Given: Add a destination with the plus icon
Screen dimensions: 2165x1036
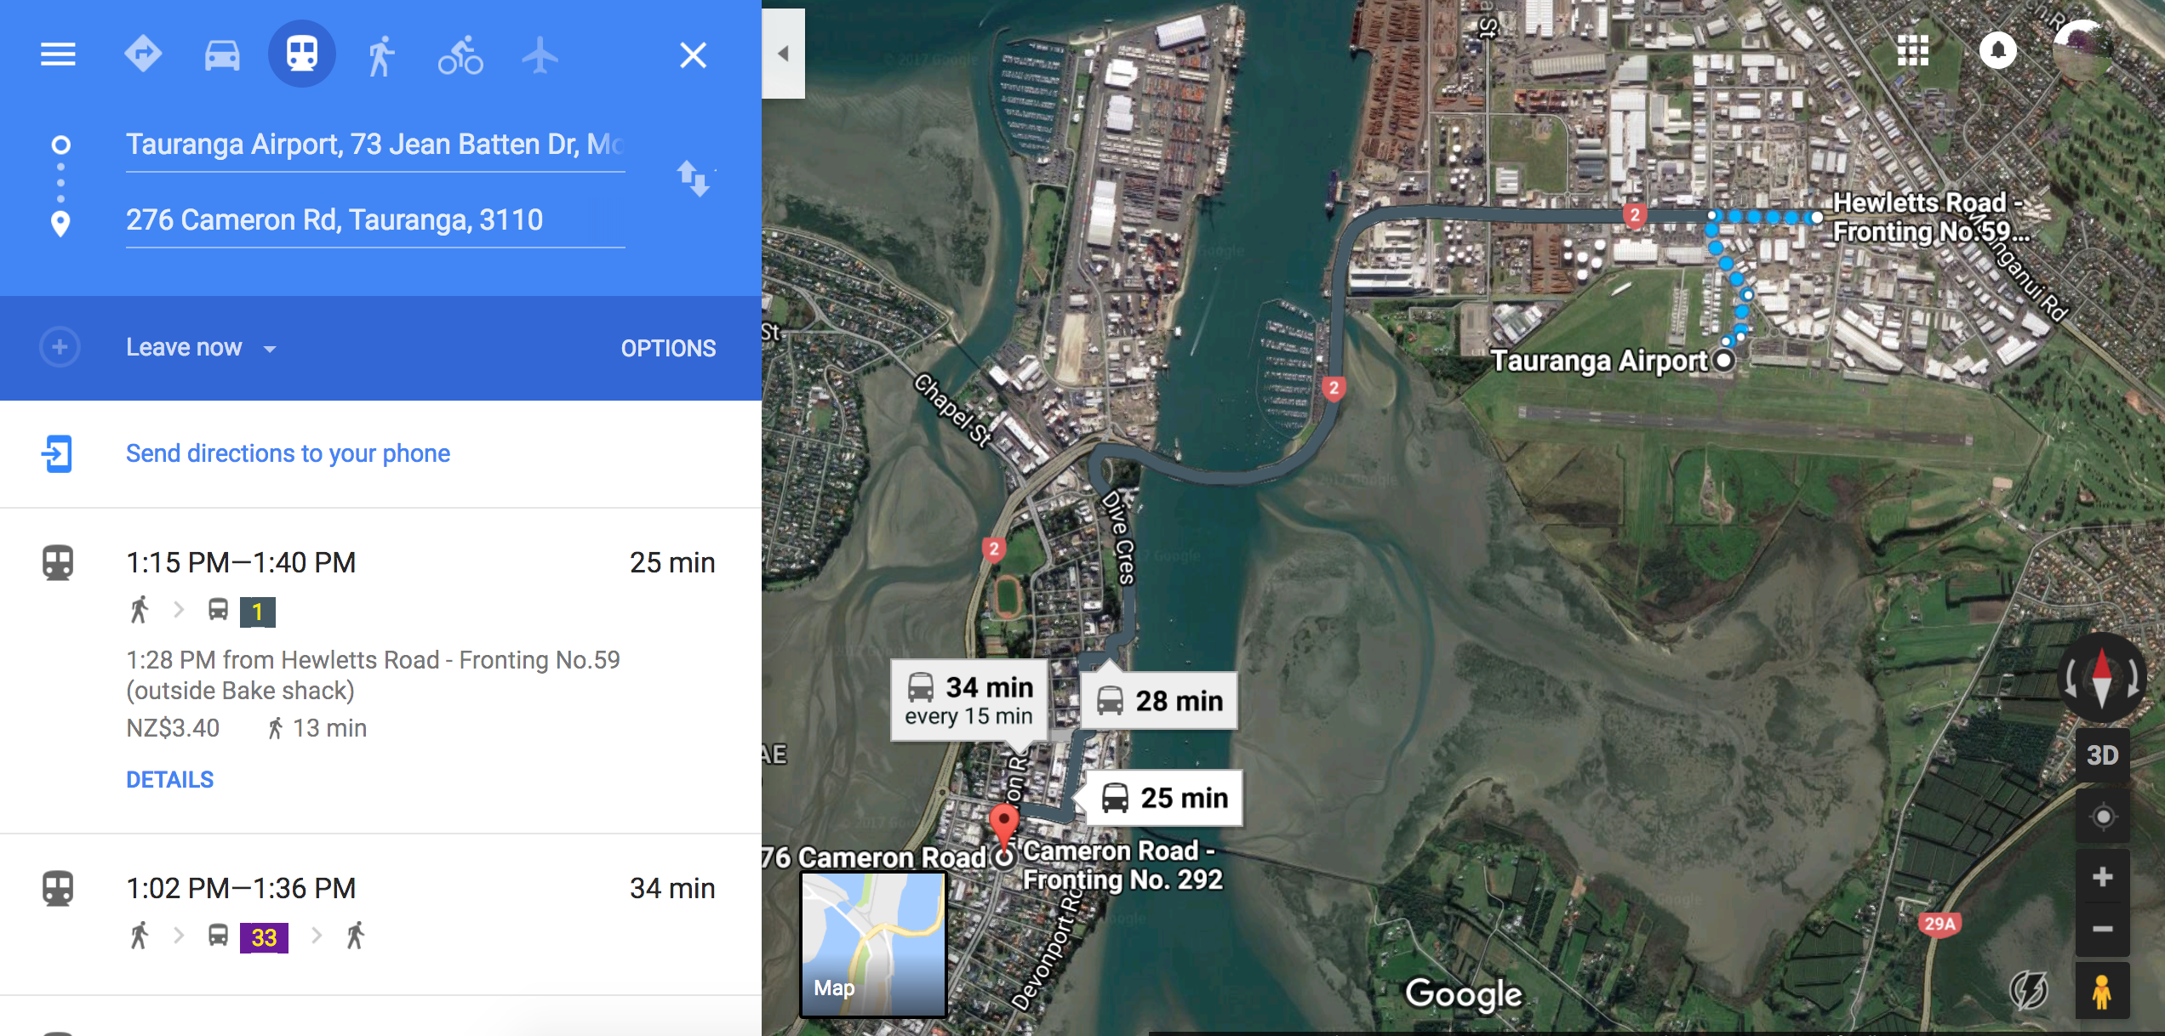Looking at the screenshot, I should point(60,347).
